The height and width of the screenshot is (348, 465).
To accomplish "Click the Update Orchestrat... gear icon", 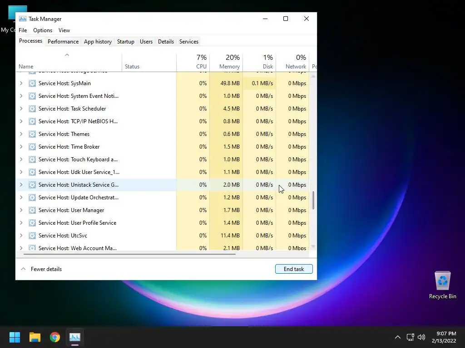I will pos(32,198).
